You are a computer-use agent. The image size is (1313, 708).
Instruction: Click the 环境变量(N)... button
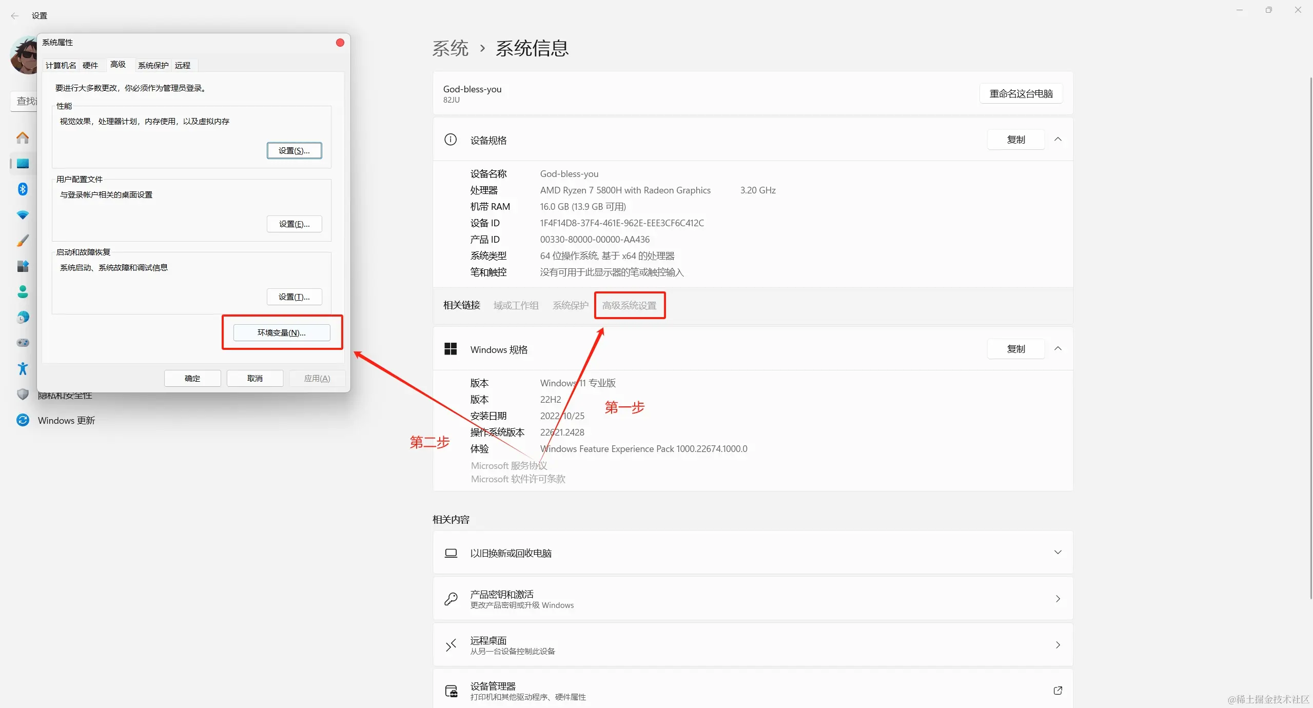282,332
